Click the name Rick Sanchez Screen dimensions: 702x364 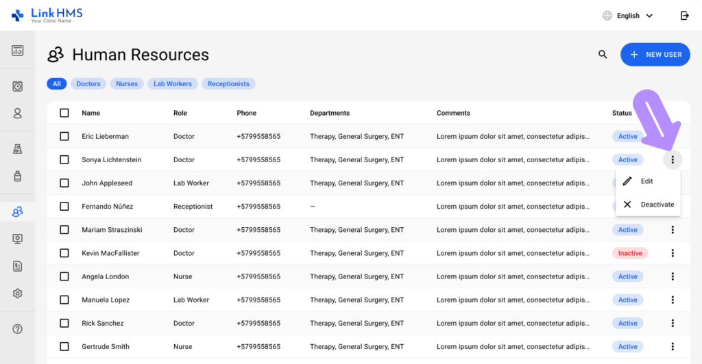tap(103, 323)
